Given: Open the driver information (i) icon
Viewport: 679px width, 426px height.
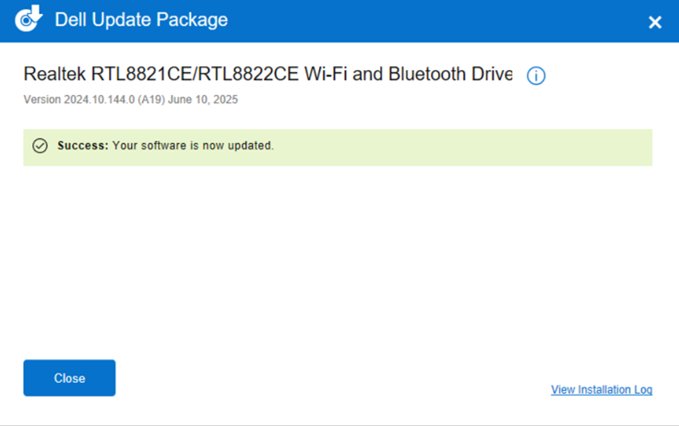Looking at the screenshot, I should click(x=536, y=76).
